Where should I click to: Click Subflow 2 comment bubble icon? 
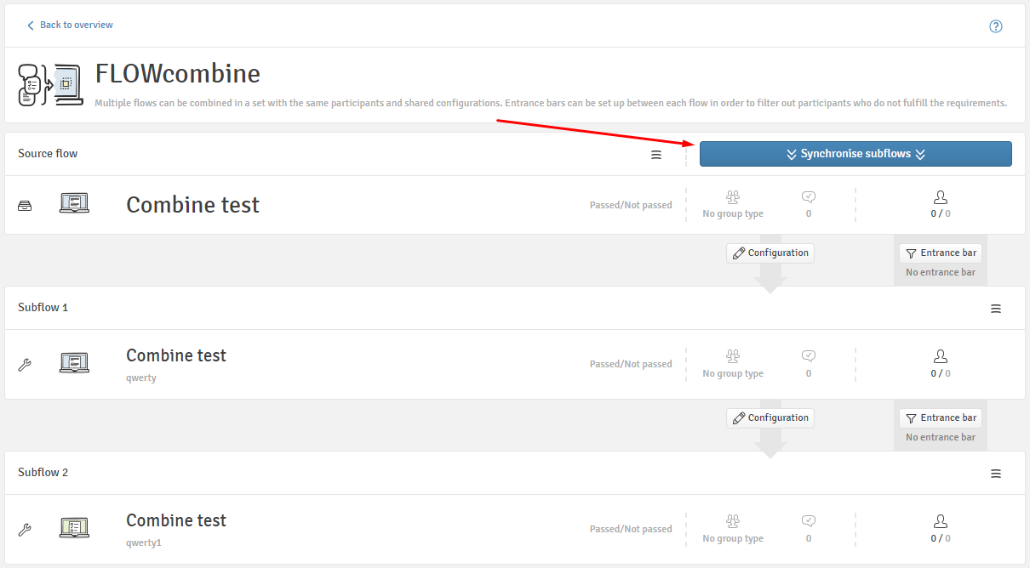809,521
